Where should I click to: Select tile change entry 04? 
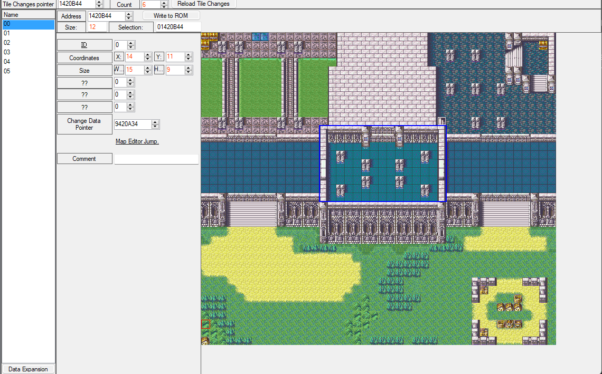29,62
